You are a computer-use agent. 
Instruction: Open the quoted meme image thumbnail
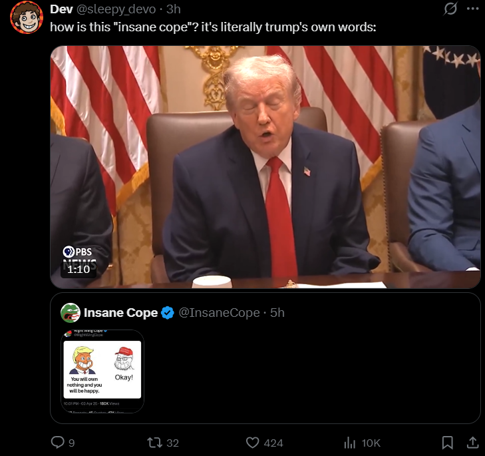click(x=102, y=371)
